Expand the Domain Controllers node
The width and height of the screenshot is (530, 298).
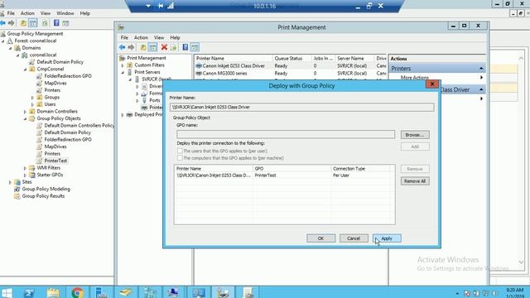[x=26, y=112]
